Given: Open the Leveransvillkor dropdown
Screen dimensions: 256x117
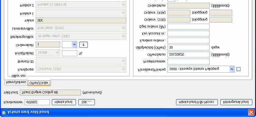Looking at the screenshot, I should (81, 28).
